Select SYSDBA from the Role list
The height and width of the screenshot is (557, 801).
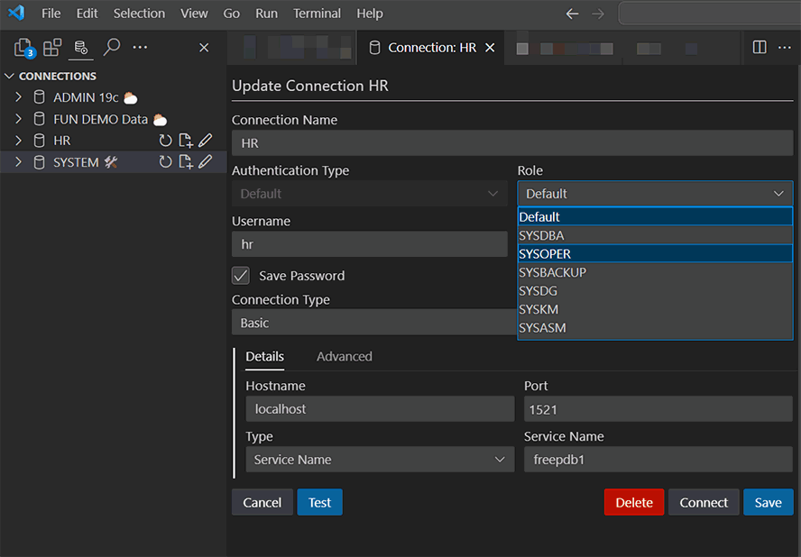tap(541, 235)
